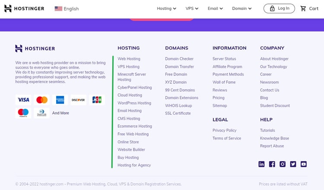Click the And More payment link
This screenshot has width=324, height=190.
pos(60,113)
